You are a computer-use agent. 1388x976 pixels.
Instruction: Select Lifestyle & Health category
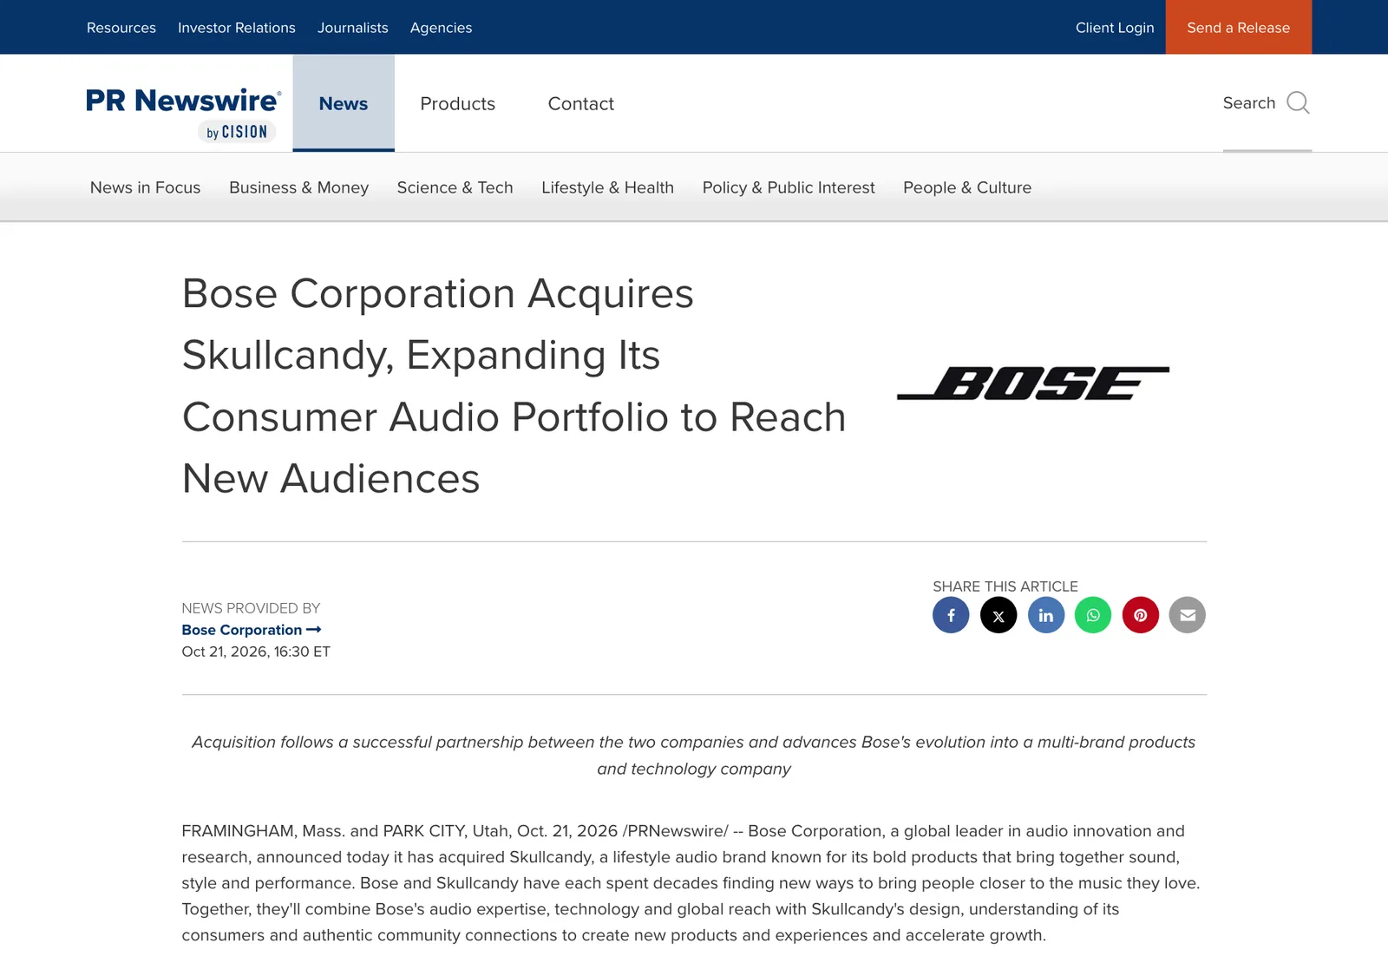607,187
